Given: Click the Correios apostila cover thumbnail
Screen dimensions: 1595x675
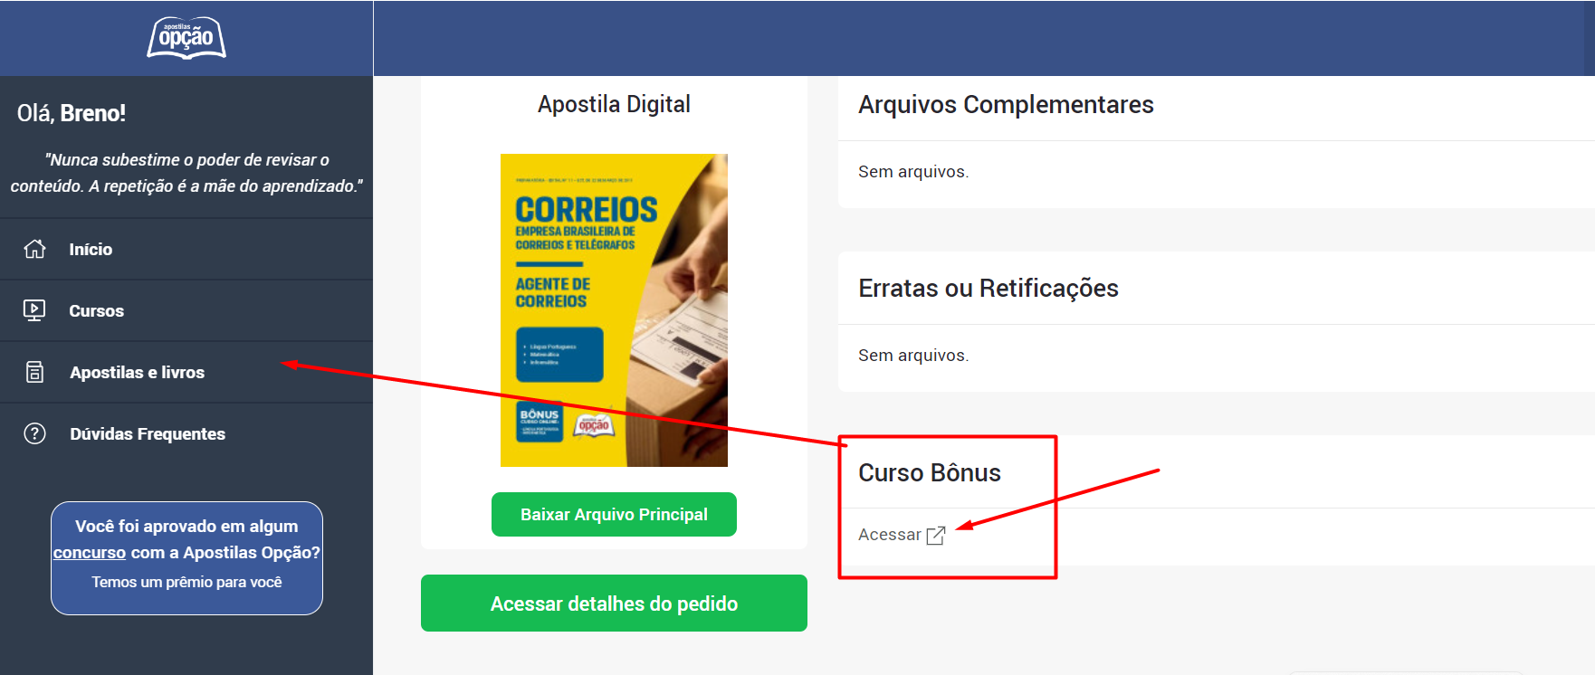Looking at the screenshot, I should pyautogui.click(x=614, y=310).
